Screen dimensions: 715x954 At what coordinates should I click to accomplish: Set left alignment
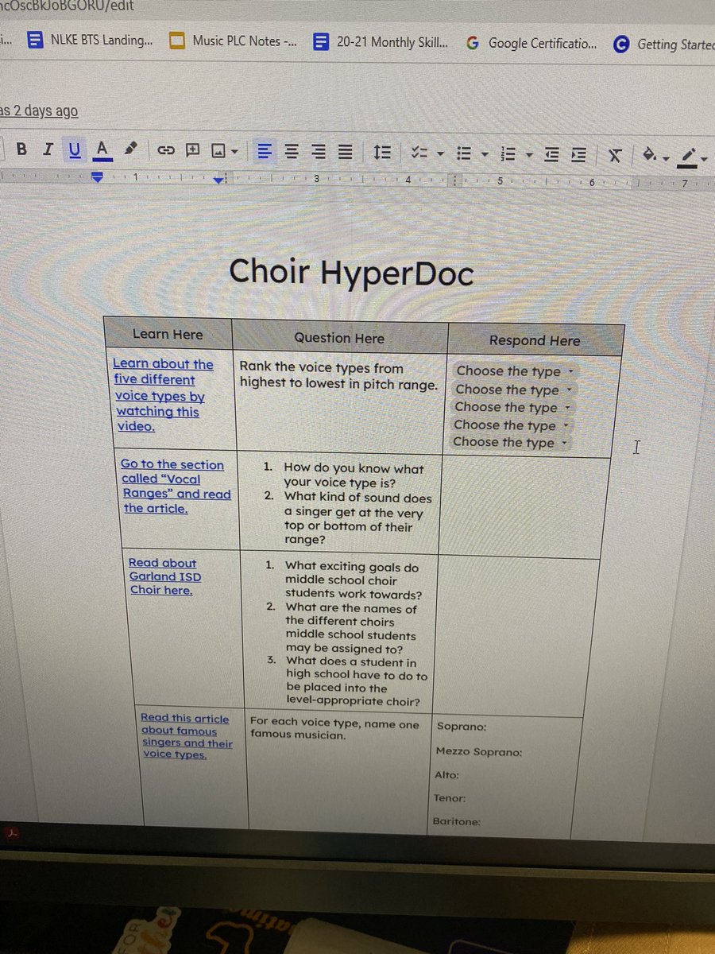coord(264,150)
